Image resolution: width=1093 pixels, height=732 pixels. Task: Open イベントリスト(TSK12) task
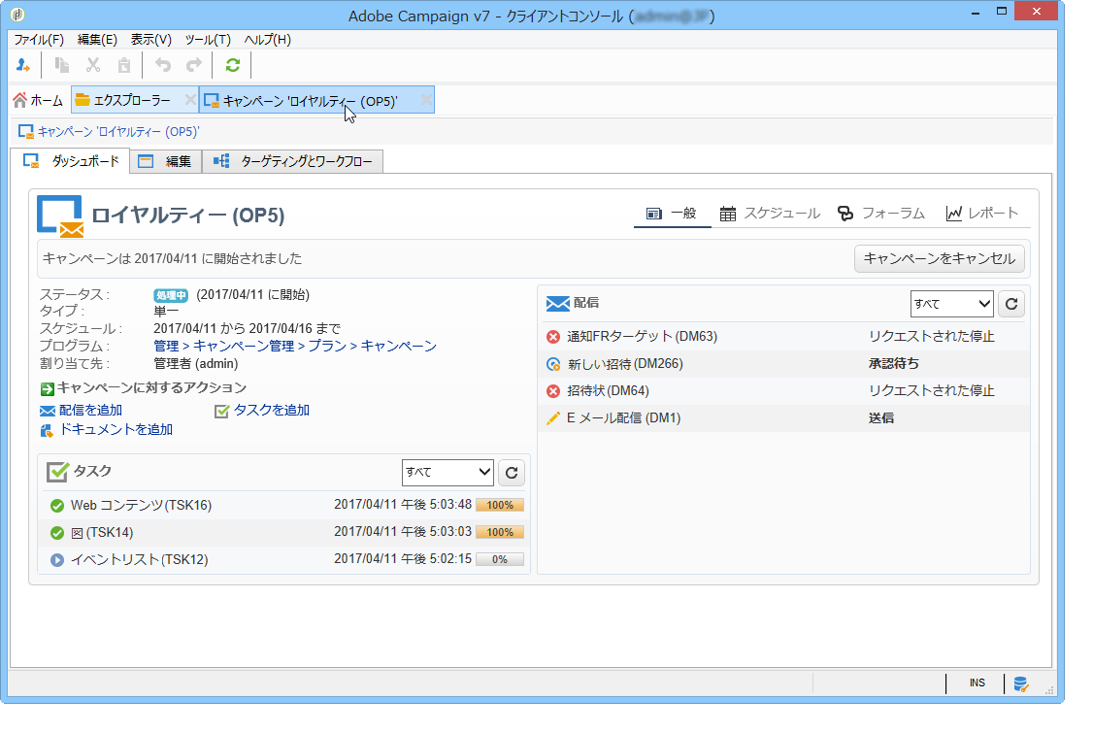(140, 560)
